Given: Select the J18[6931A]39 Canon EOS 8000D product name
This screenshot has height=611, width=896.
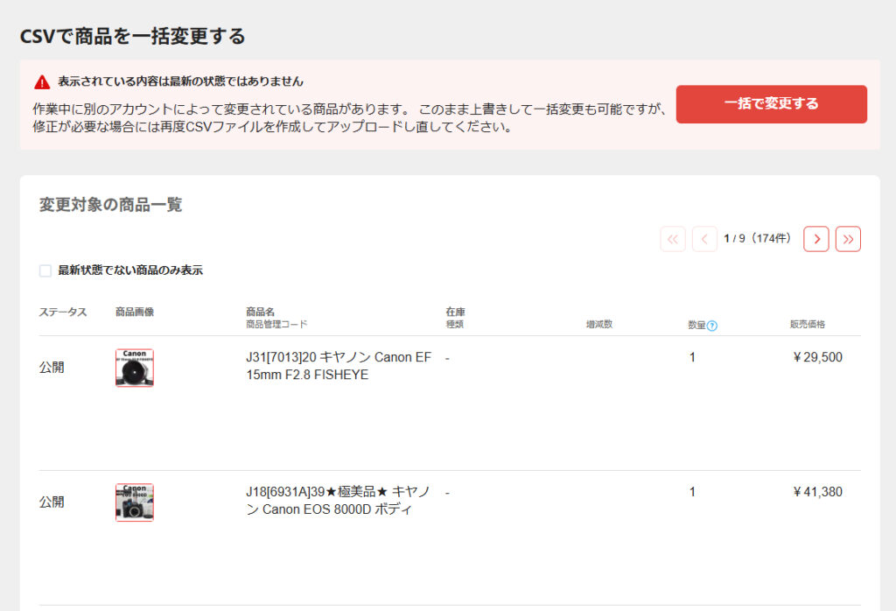Looking at the screenshot, I should tap(338, 501).
